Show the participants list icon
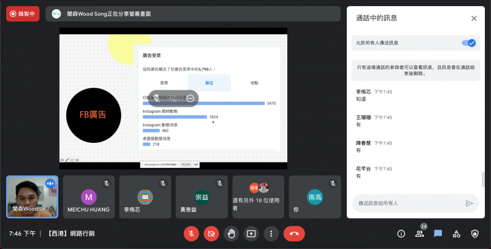The height and width of the screenshot is (249, 491). pos(420,234)
